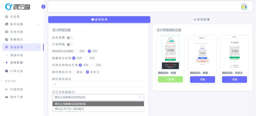Click the 通道管理 gear icon
Screen dimensions: 256x116
7,47
